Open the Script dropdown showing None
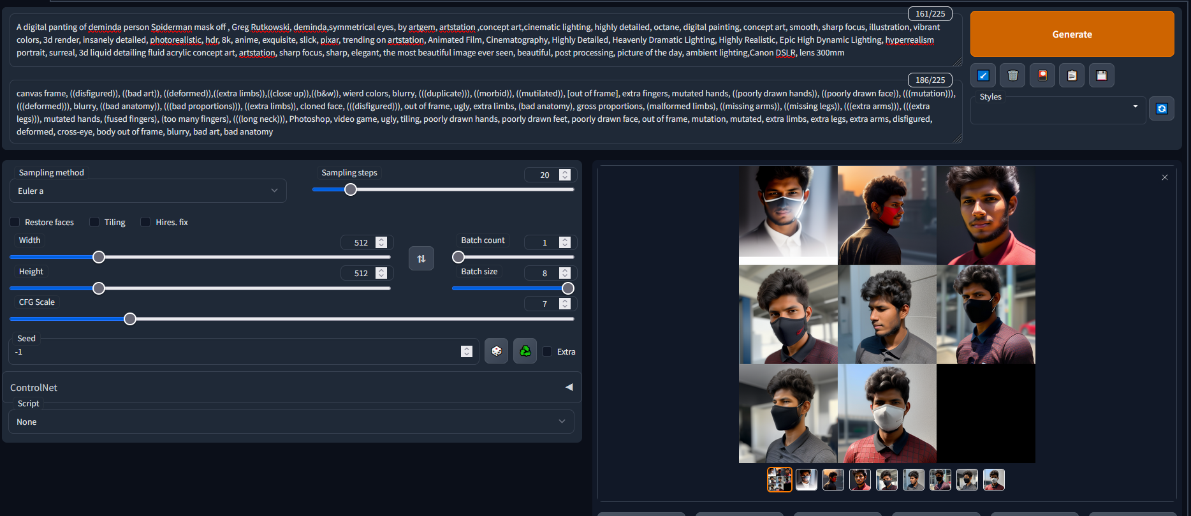Viewport: 1191px width, 516px height. click(x=291, y=422)
